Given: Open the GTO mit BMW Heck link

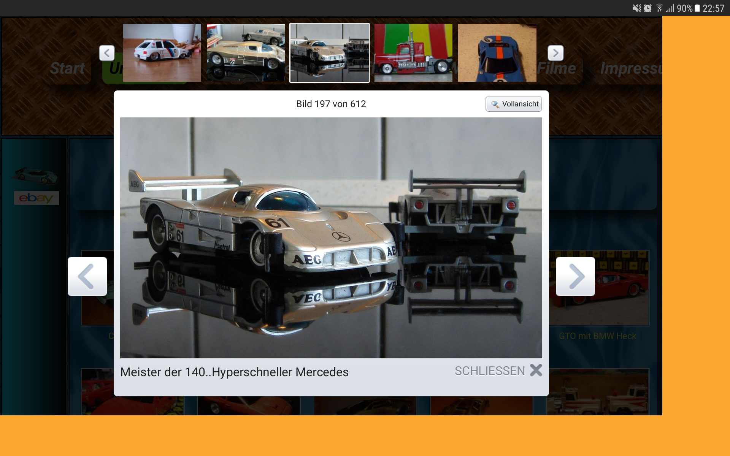Looking at the screenshot, I should (x=597, y=336).
